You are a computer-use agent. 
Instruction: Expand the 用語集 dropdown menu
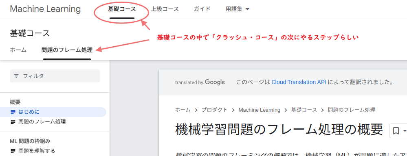click(237, 9)
